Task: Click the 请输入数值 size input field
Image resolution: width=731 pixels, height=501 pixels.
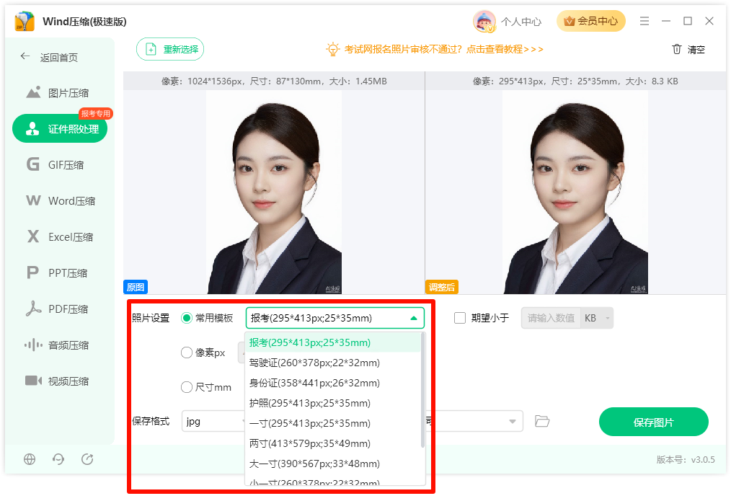Action: point(551,318)
